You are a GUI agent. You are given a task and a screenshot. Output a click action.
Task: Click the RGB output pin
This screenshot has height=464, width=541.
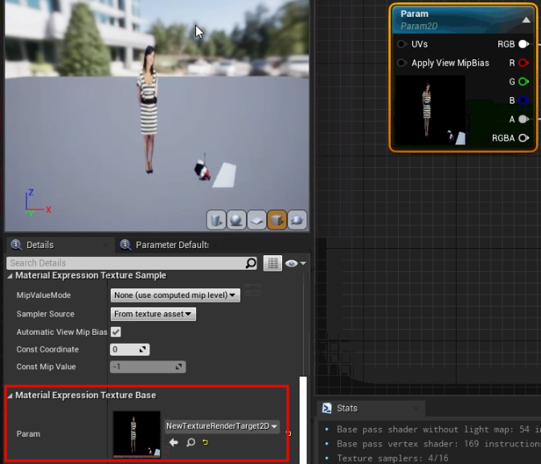pos(523,44)
